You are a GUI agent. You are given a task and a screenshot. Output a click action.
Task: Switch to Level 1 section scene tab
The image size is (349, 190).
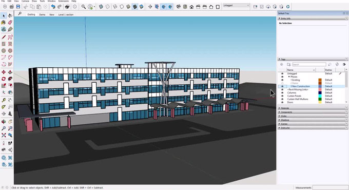click(x=66, y=14)
